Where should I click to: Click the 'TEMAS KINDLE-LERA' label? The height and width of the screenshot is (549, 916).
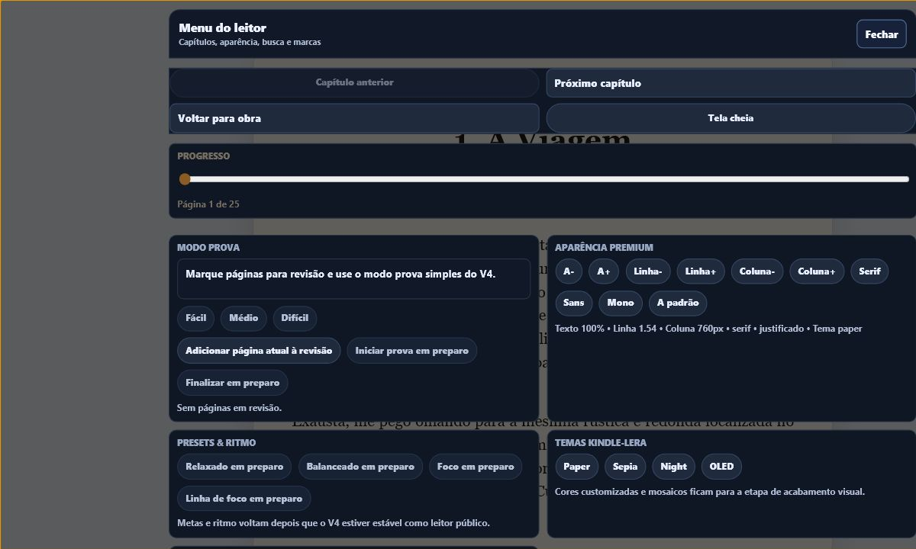[601, 443]
